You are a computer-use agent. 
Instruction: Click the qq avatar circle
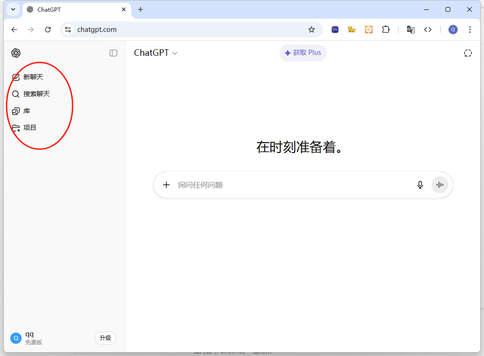tap(16, 338)
